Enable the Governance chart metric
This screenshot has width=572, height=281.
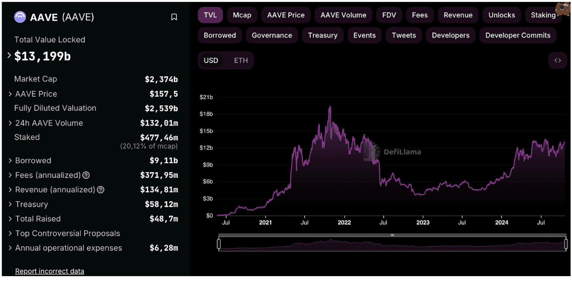pos(272,36)
